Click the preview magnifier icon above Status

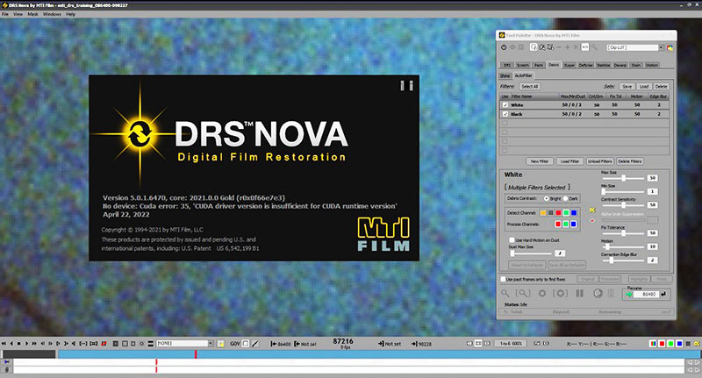[x=505, y=294]
